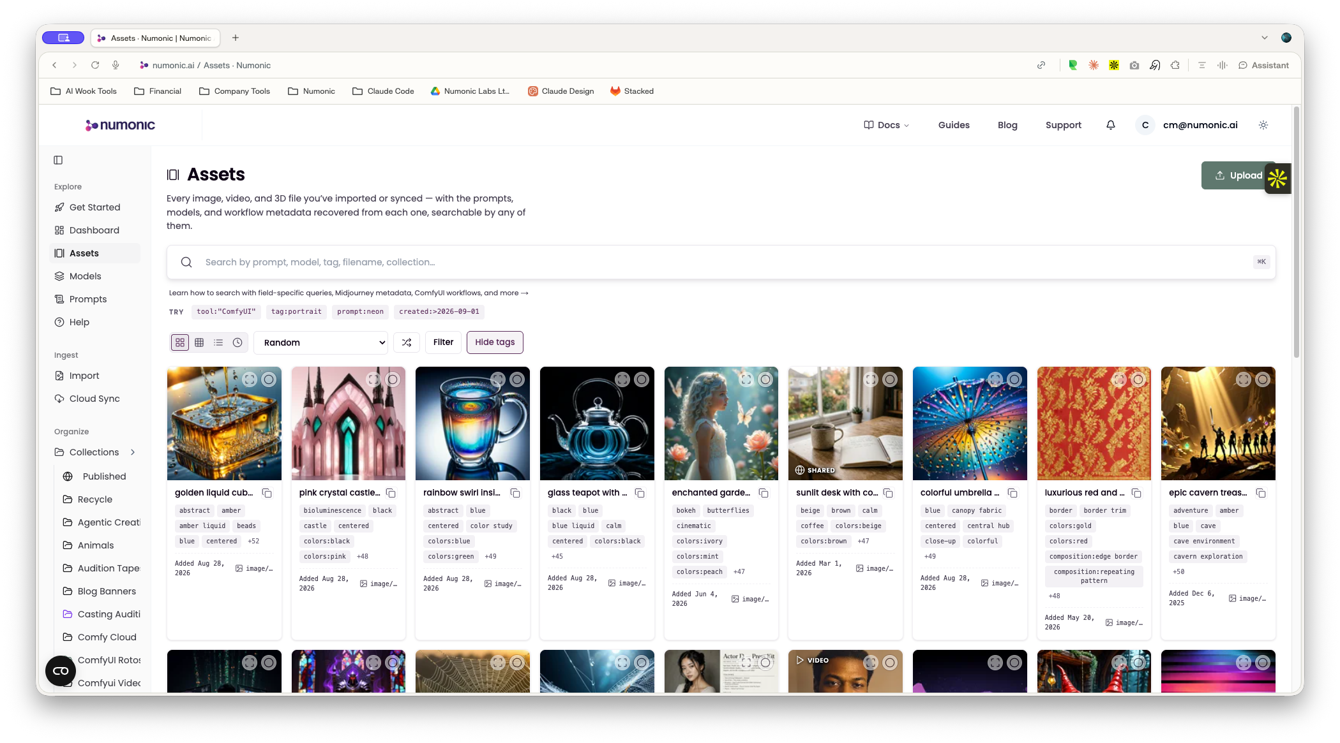Expand the Collections chevron
Image resolution: width=1340 pixels, height=743 pixels.
[133, 452]
